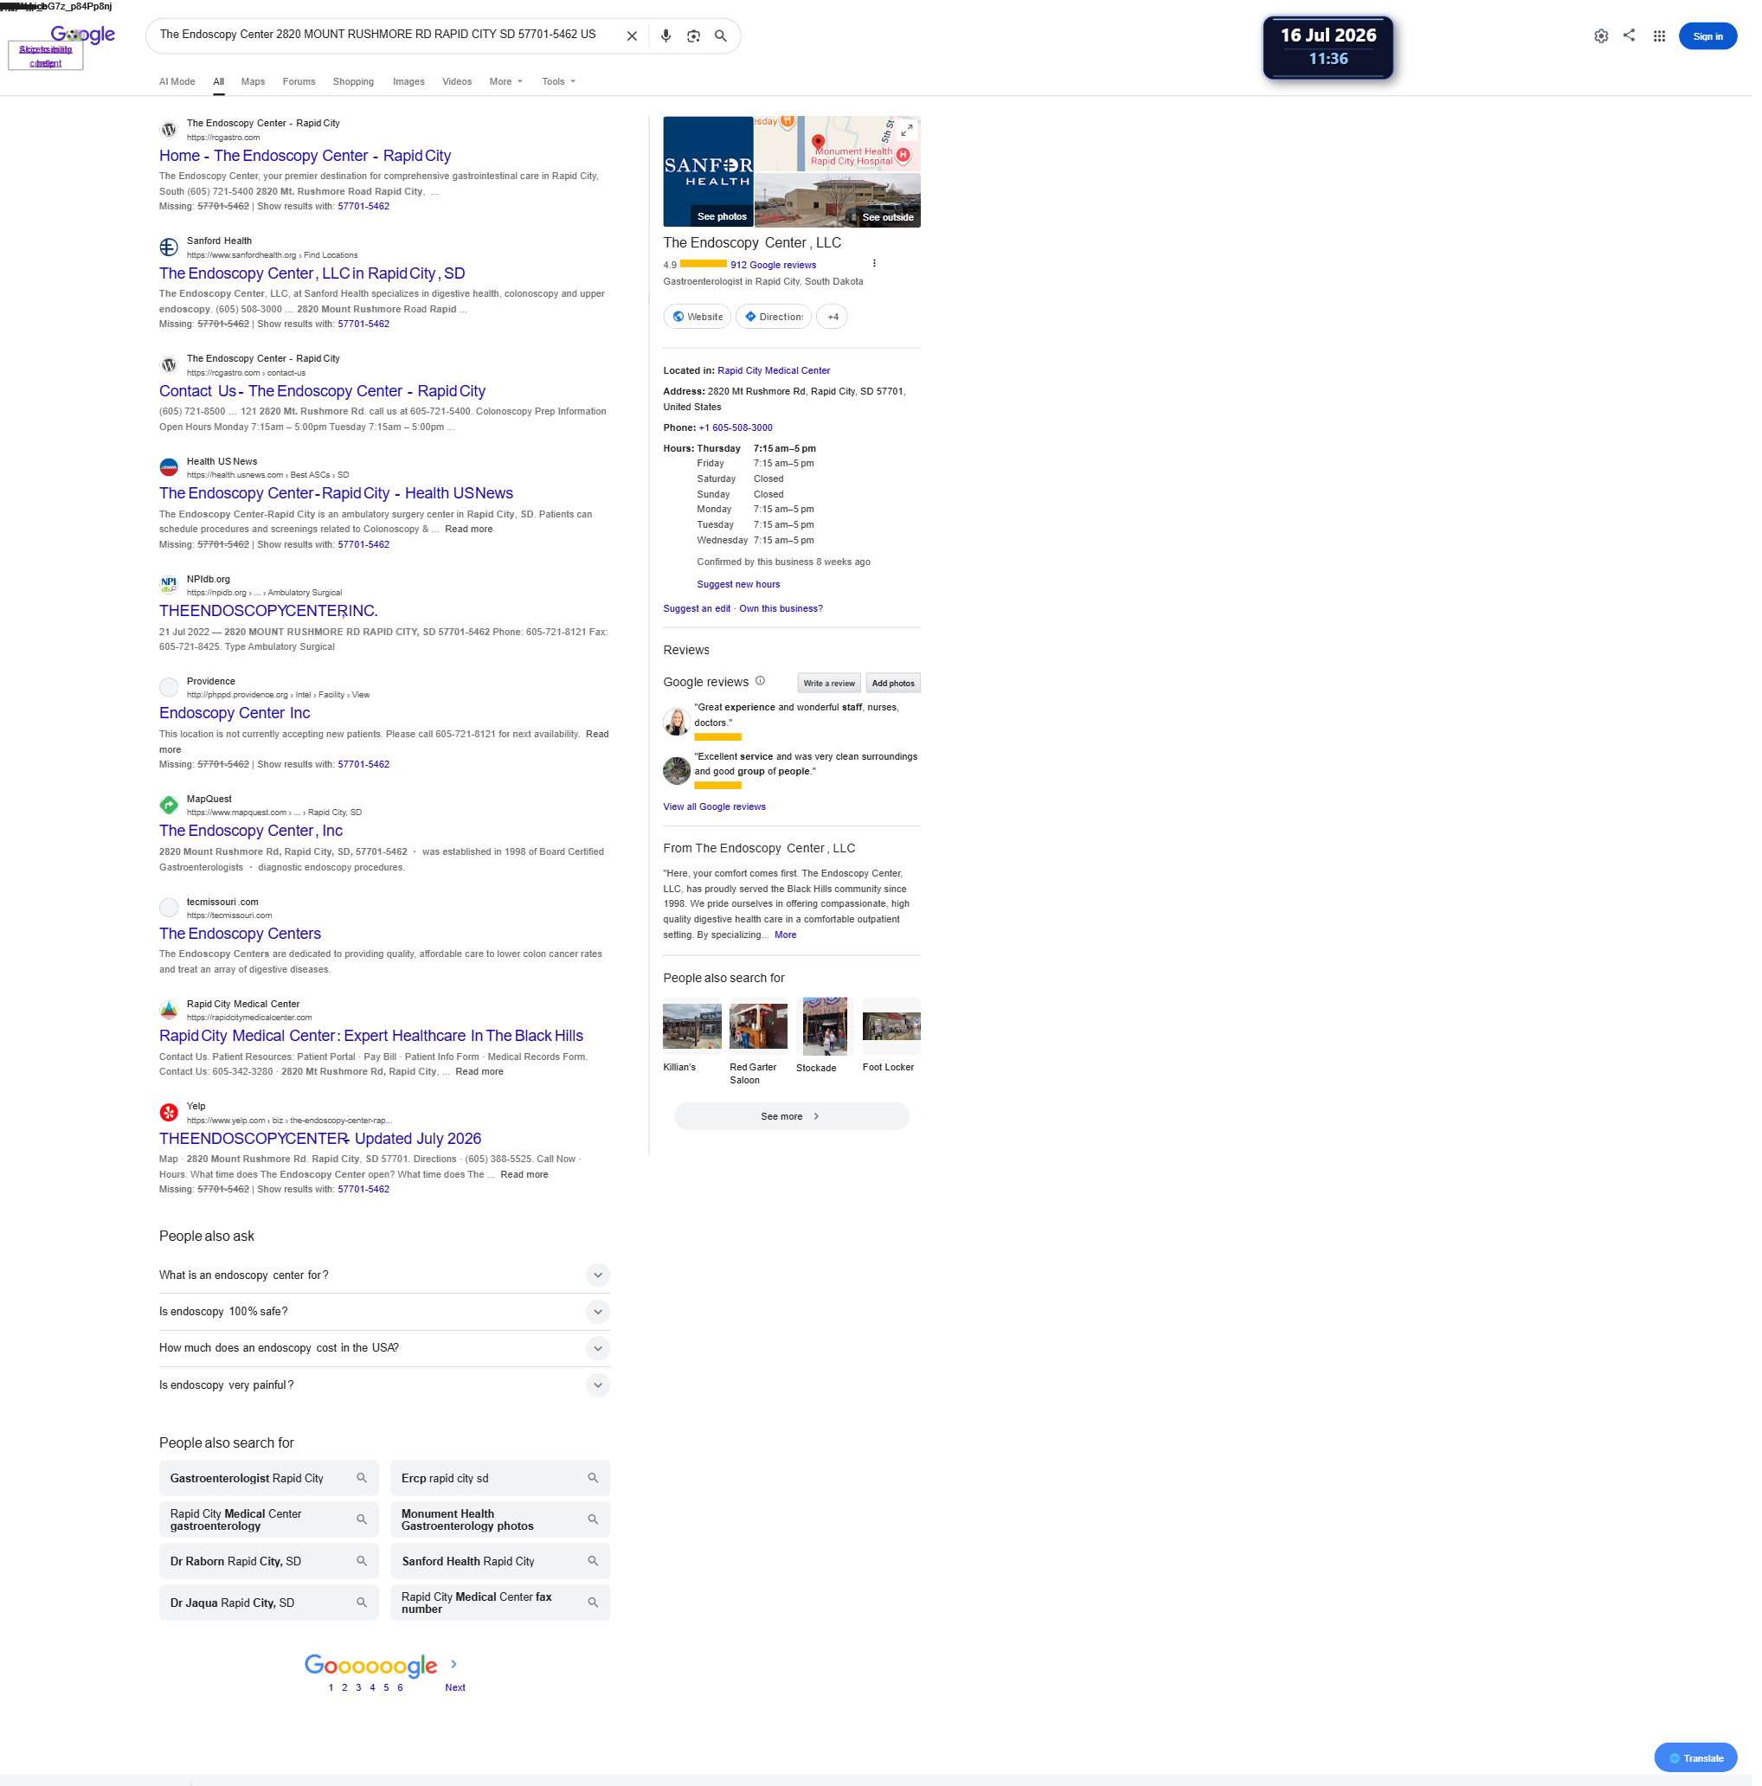Open the Forums tab
The height and width of the screenshot is (1786, 1762).
pyautogui.click(x=299, y=81)
